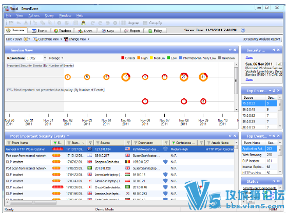The image size is (287, 213).
Task: Click the Nov 09 timeline marker with 91 events
Action: pos(203,77)
